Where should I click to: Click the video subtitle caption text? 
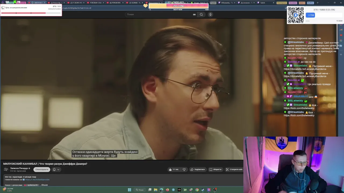[105, 154]
